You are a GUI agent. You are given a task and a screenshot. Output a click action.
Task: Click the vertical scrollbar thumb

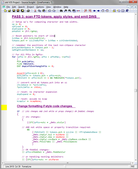[136, 90]
